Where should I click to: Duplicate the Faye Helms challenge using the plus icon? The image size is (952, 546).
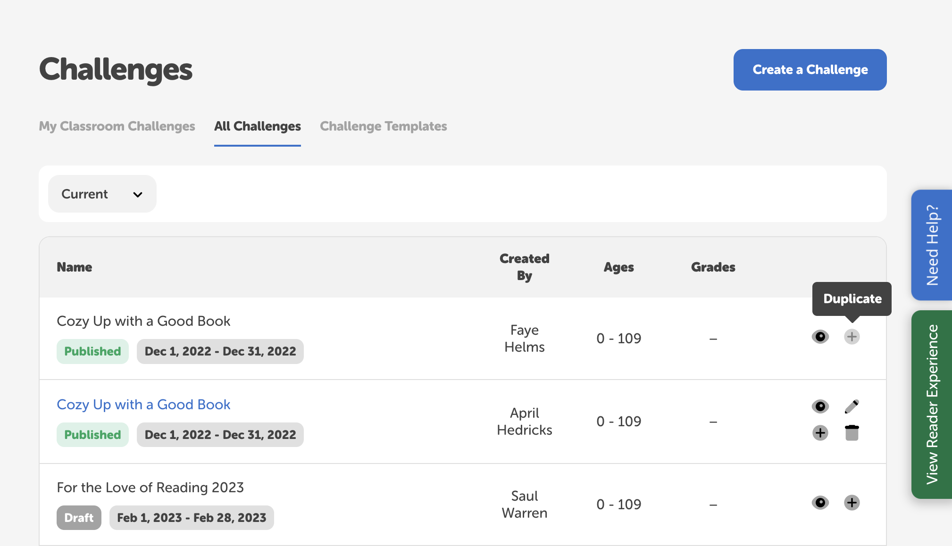pos(852,337)
